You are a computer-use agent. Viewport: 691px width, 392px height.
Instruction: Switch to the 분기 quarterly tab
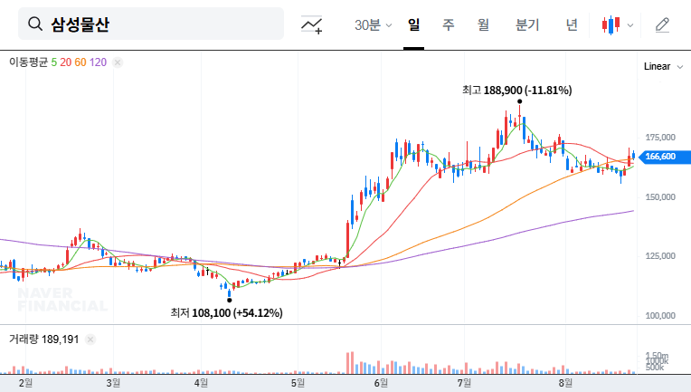click(527, 24)
